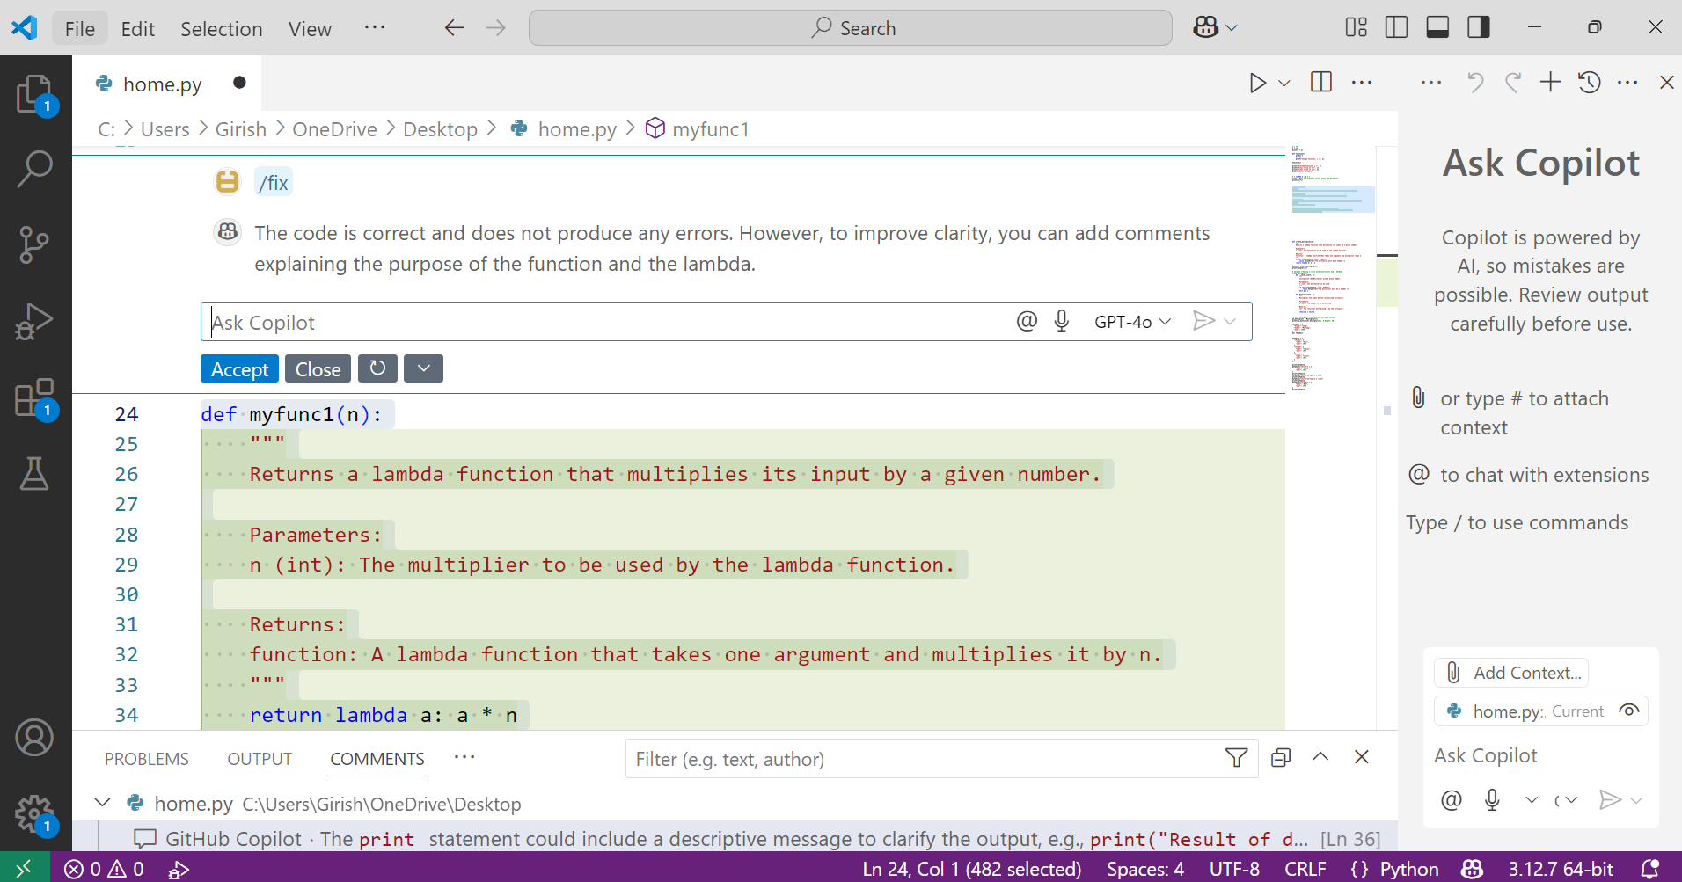1682x882 pixels.
Task: Click the Add Context button in Ask Copilot
Action: click(1511, 672)
